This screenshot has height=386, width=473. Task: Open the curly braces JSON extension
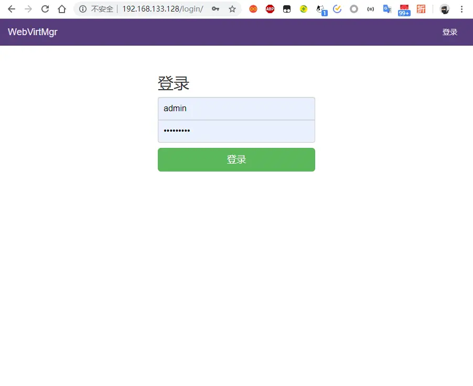pos(370,9)
